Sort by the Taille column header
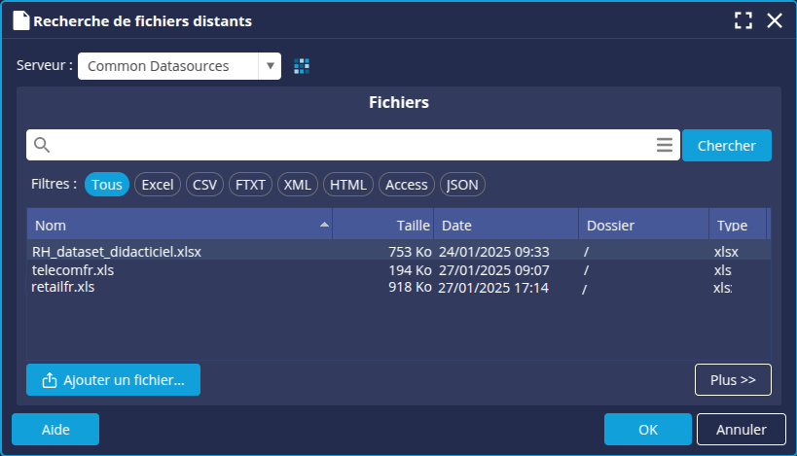The height and width of the screenshot is (456, 797). (383, 225)
